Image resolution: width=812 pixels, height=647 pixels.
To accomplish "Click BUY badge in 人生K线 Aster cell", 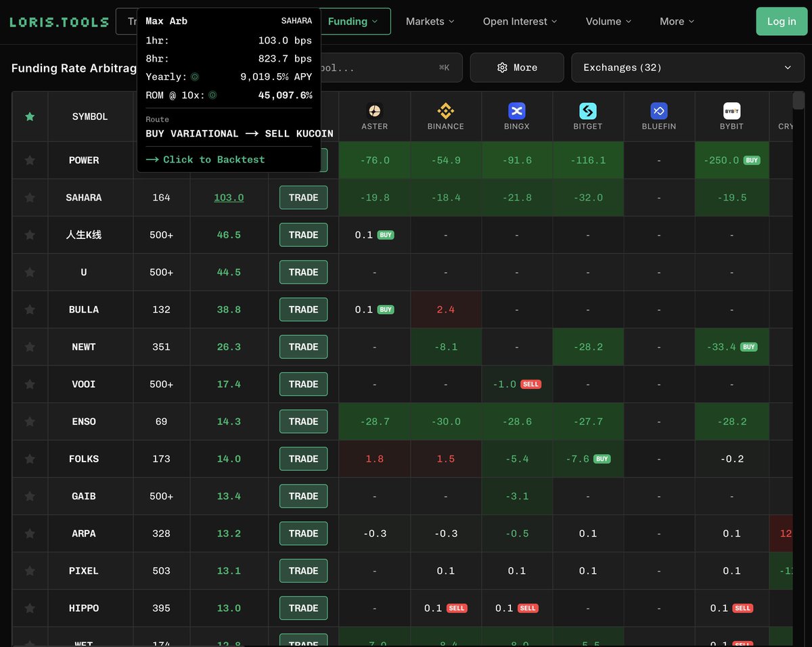I will pyautogui.click(x=386, y=235).
